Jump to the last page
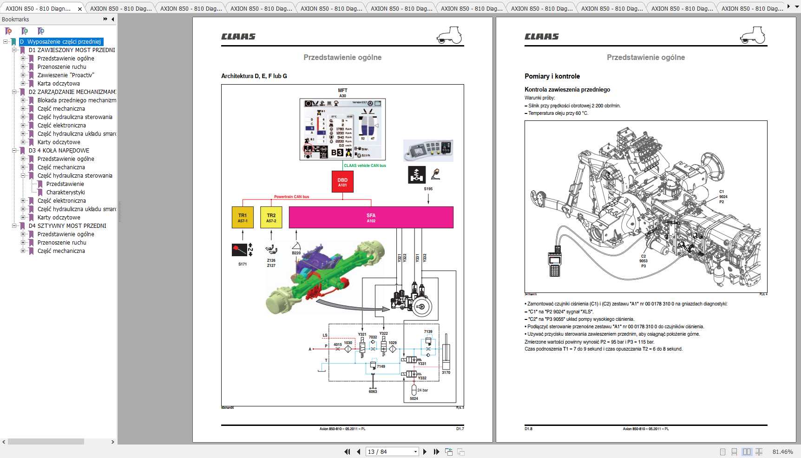Screen dimensions: 801x458 436,451
